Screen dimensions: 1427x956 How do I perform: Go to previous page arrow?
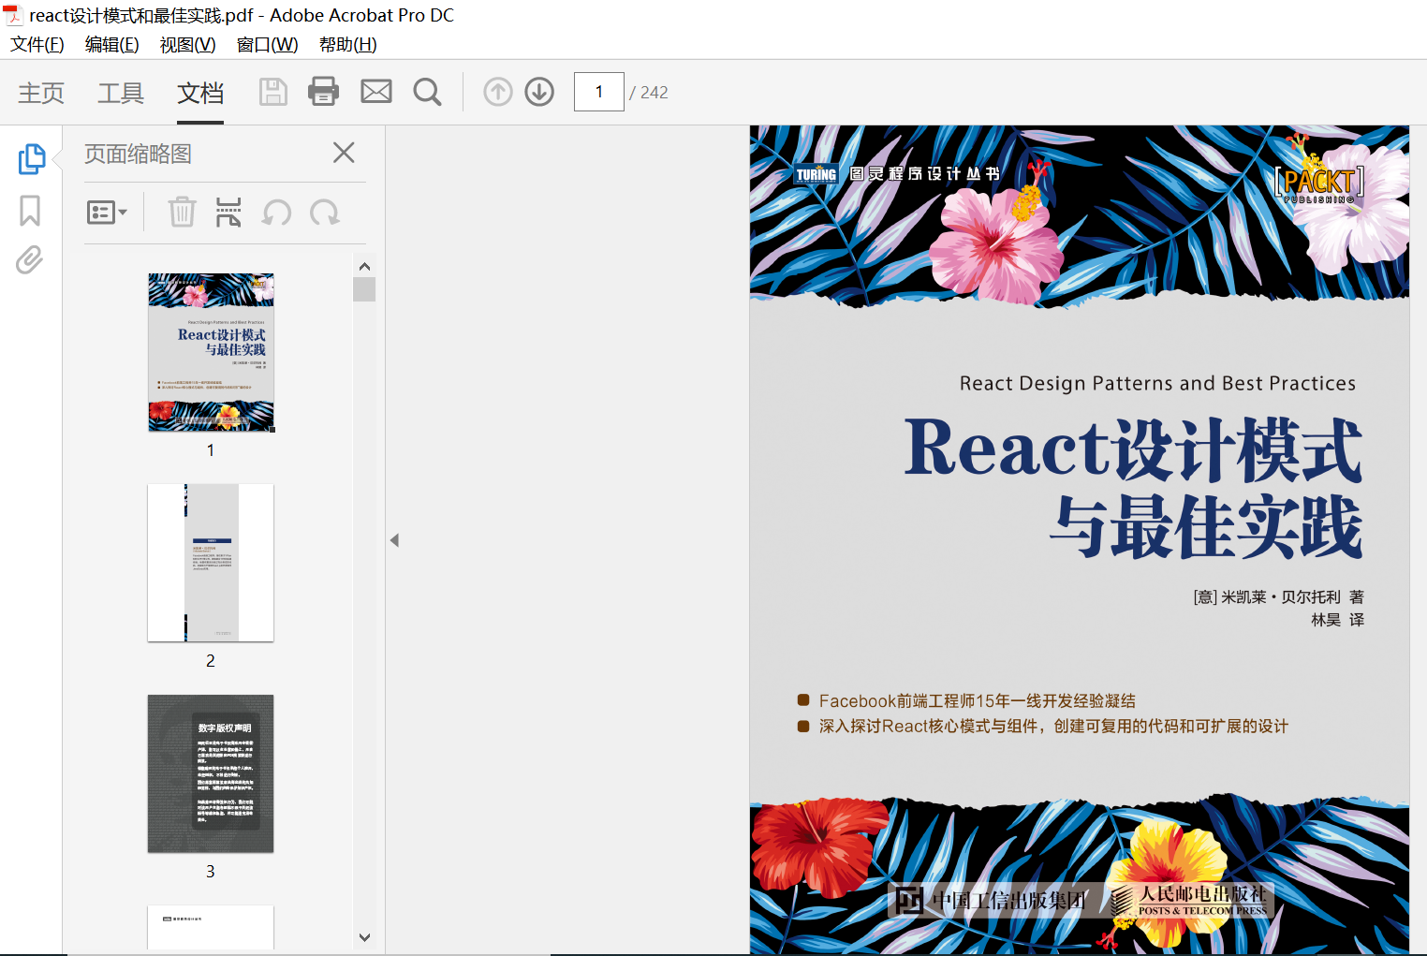pyautogui.click(x=498, y=92)
